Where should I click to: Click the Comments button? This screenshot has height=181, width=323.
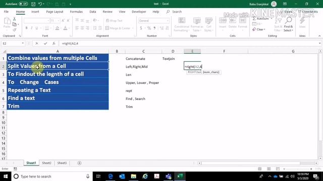[308, 12]
